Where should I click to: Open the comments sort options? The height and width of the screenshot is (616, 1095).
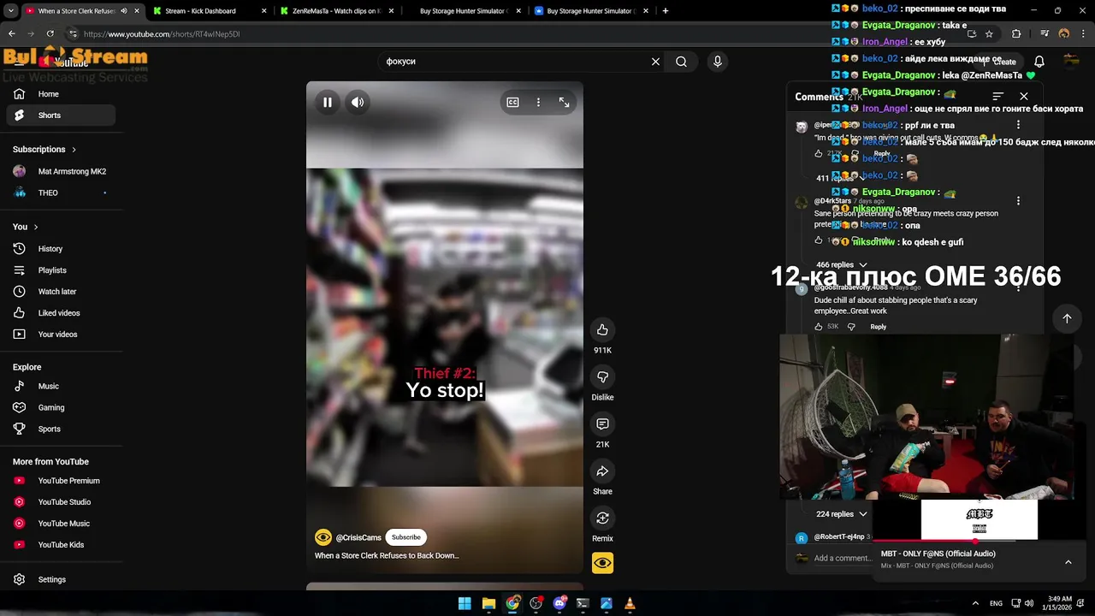[997, 97]
